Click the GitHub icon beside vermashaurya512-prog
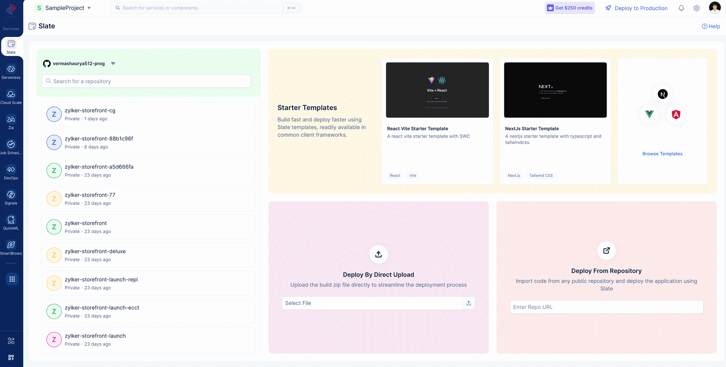Screen dimensions: 726x367 47,63
